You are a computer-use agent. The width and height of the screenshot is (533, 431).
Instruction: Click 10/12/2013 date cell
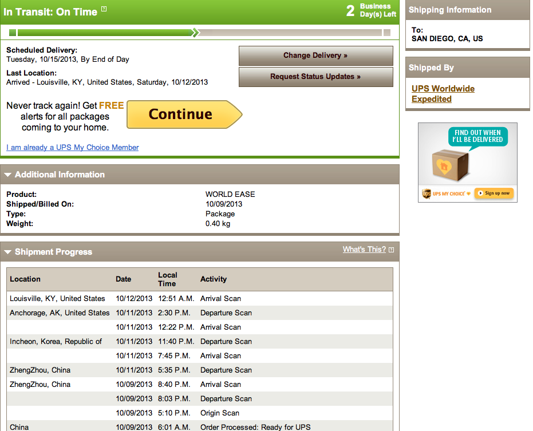coord(134,298)
